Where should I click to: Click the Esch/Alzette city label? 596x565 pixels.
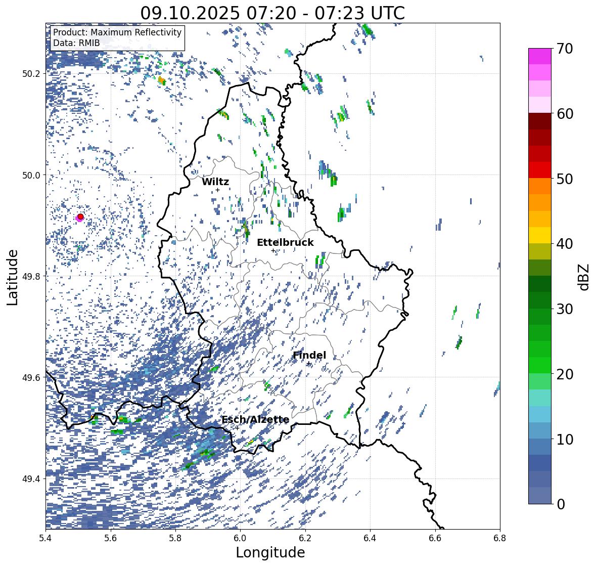pyautogui.click(x=255, y=419)
